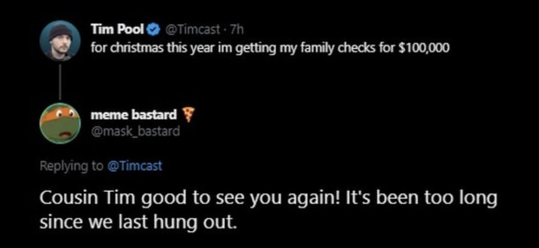Click the "since we last hung out" line

click(x=138, y=222)
